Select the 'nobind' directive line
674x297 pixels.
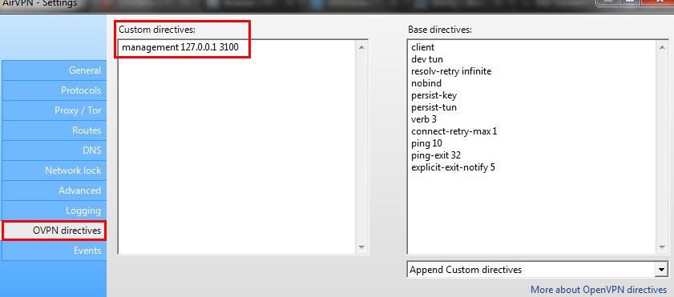[426, 83]
